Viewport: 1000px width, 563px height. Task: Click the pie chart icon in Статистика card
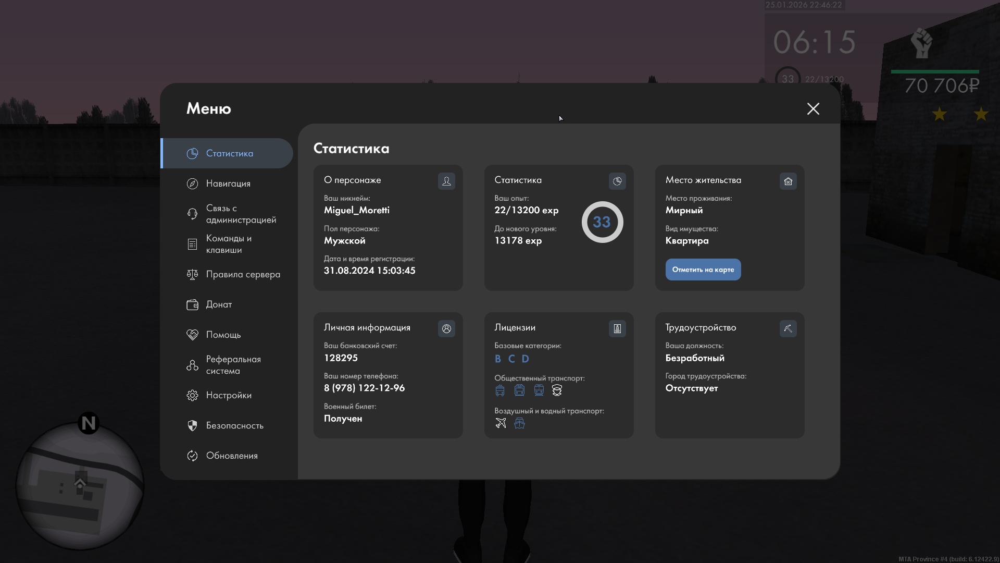(617, 181)
